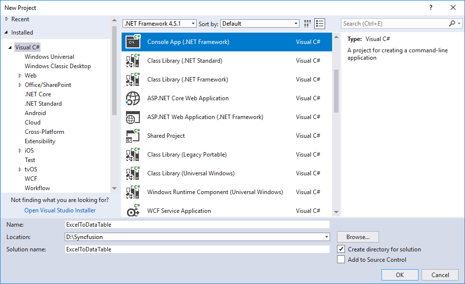Click the template list scrollbar thumb
This screenshot has width=465, height=284.
coord(336,91)
